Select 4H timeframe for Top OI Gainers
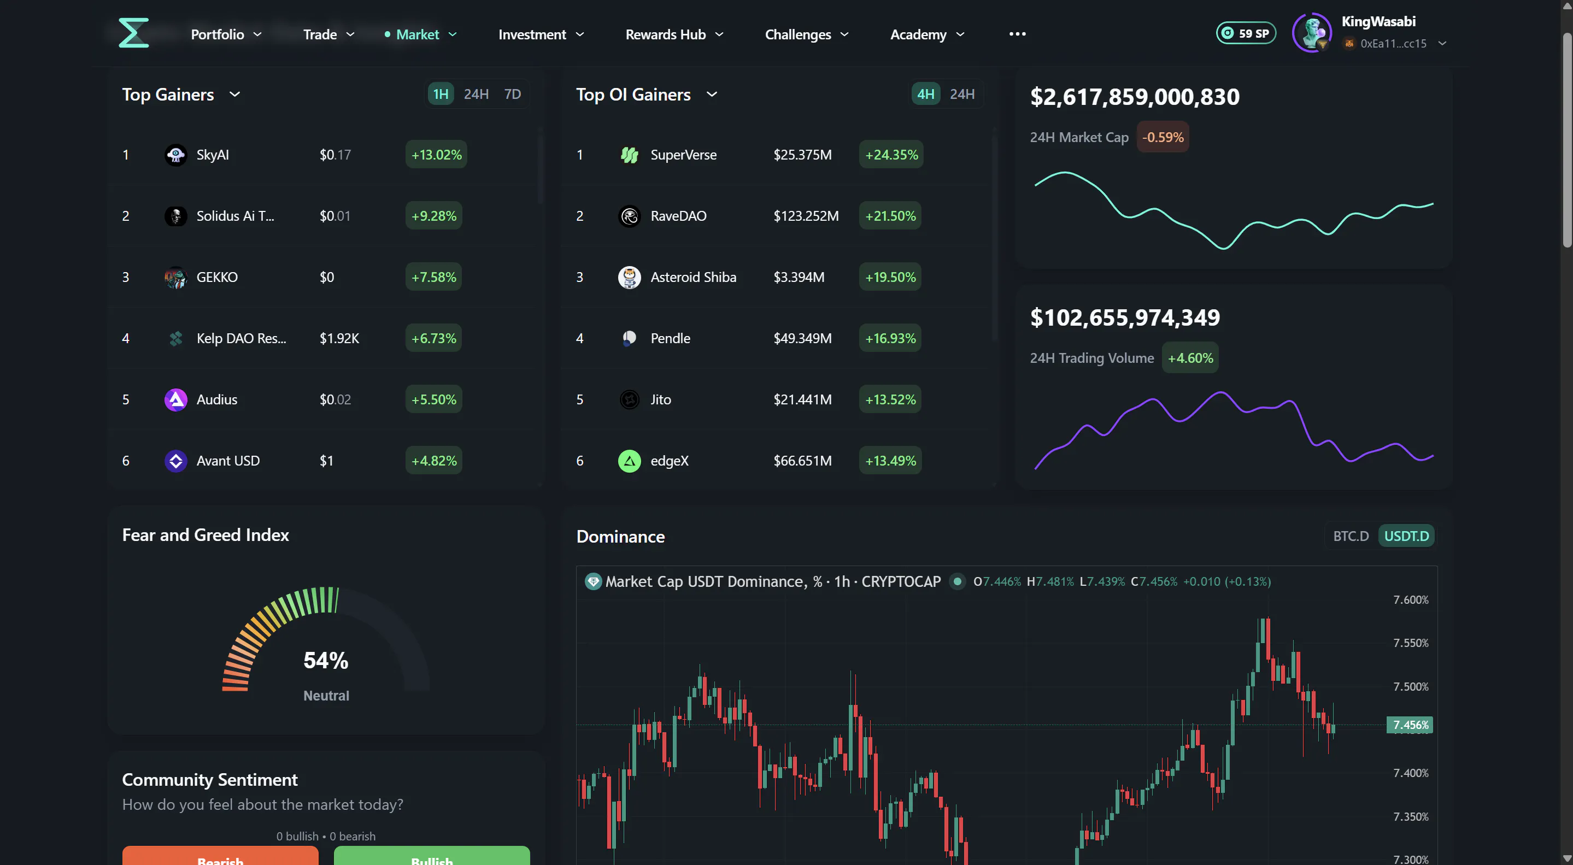 pyautogui.click(x=926, y=94)
